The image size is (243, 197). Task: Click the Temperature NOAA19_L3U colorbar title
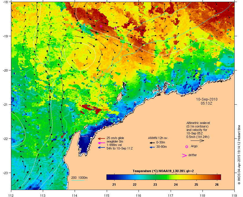[x=163, y=171]
